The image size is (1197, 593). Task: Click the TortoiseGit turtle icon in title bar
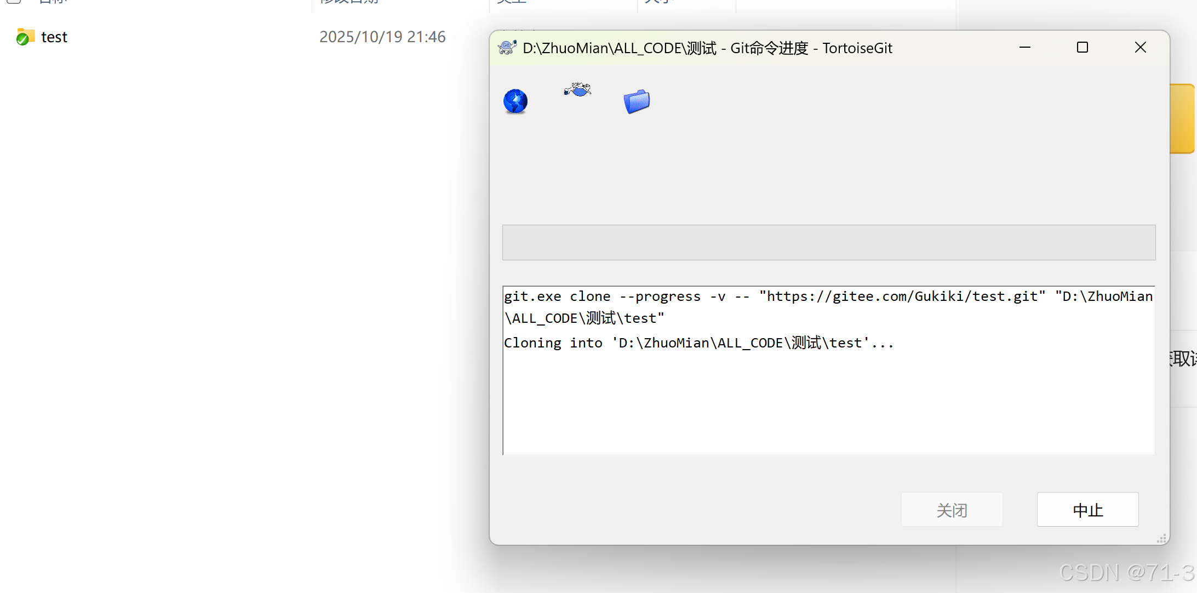pos(507,48)
